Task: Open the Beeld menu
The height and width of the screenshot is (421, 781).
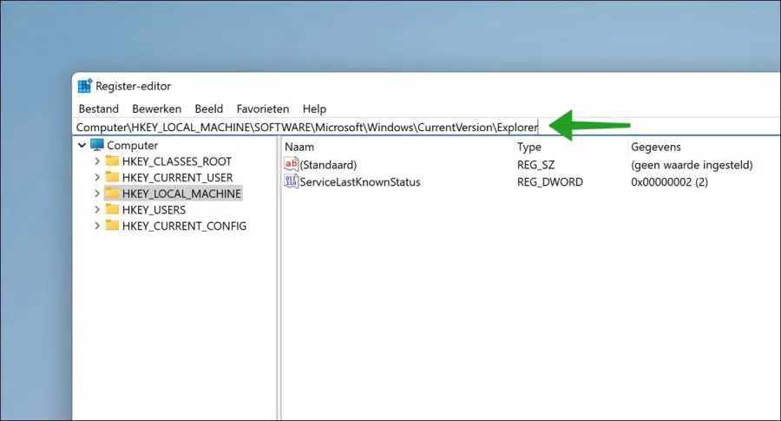Action: (208, 109)
